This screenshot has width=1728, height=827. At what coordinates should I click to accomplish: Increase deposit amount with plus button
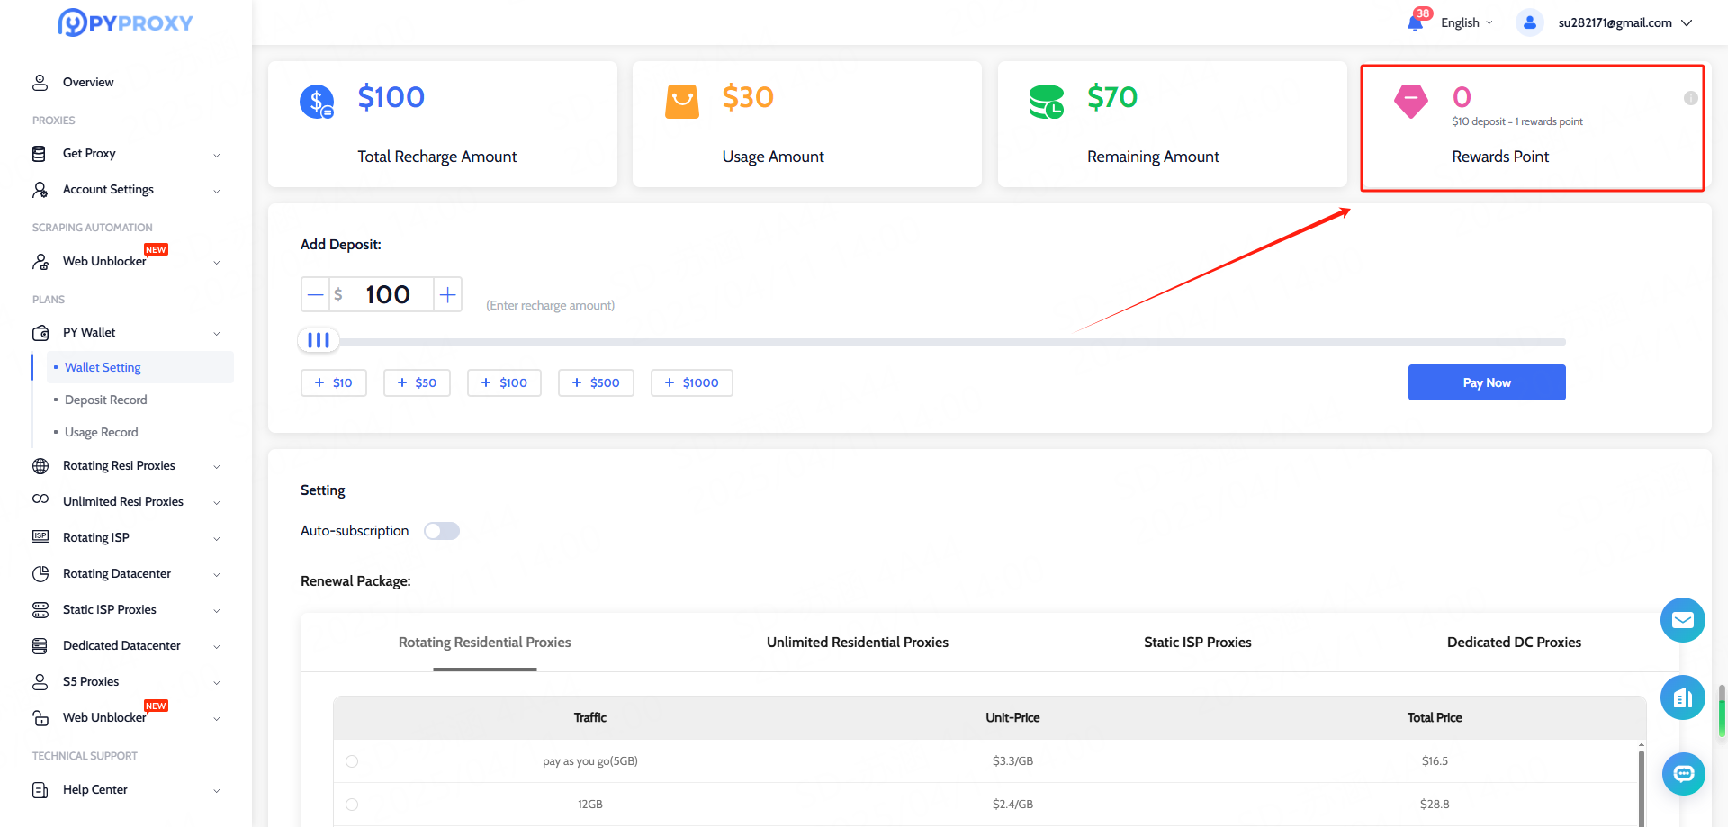click(447, 294)
